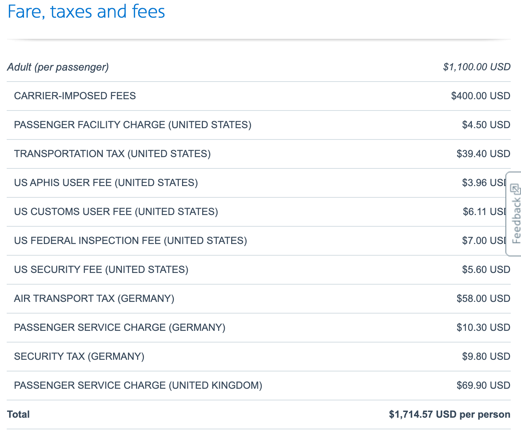This screenshot has height=435, width=521.
Task: Click the Passenger Service Charge (Germany) label
Action: click(119, 328)
